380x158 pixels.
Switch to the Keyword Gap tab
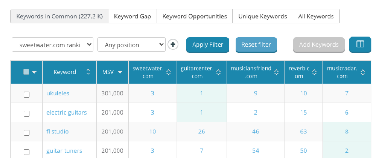133,16
